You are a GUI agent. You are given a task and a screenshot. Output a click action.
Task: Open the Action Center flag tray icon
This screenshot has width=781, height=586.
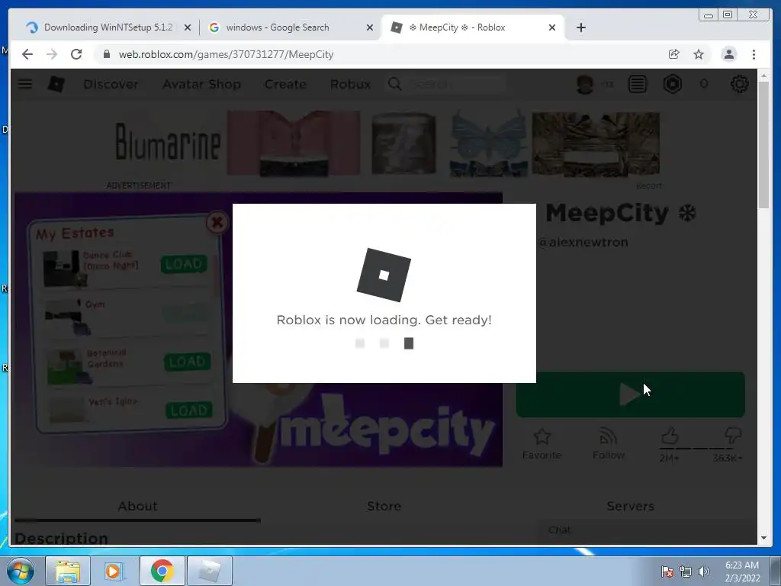tap(667, 572)
